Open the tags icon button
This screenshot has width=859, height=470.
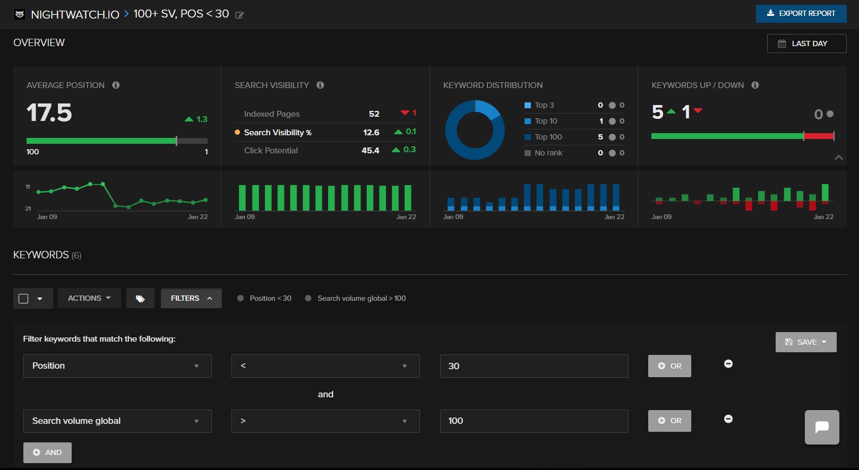(x=140, y=299)
